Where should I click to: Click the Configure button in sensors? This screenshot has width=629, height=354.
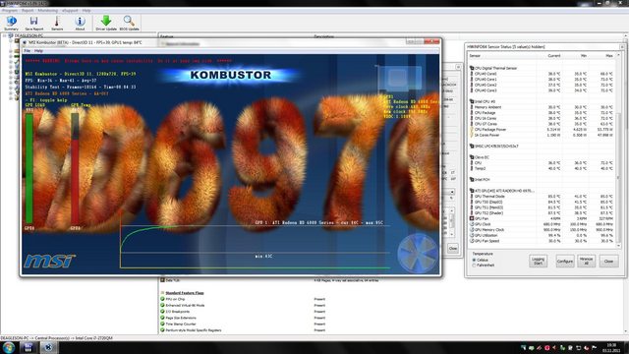[565, 261]
